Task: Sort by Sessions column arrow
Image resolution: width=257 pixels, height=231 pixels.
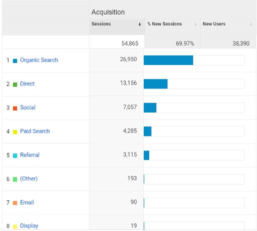Action: [x=140, y=24]
